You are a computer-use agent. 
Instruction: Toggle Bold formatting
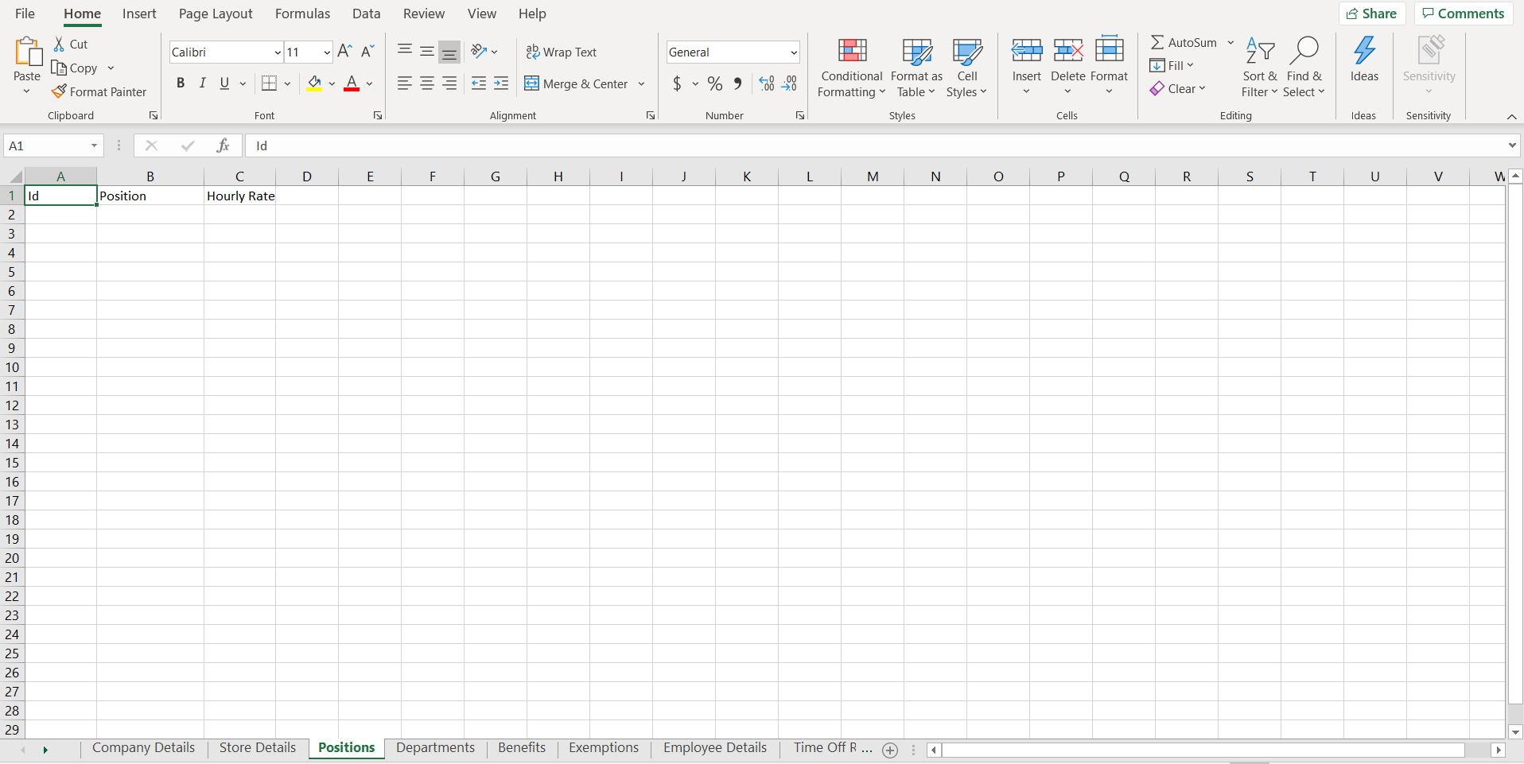pyautogui.click(x=181, y=83)
